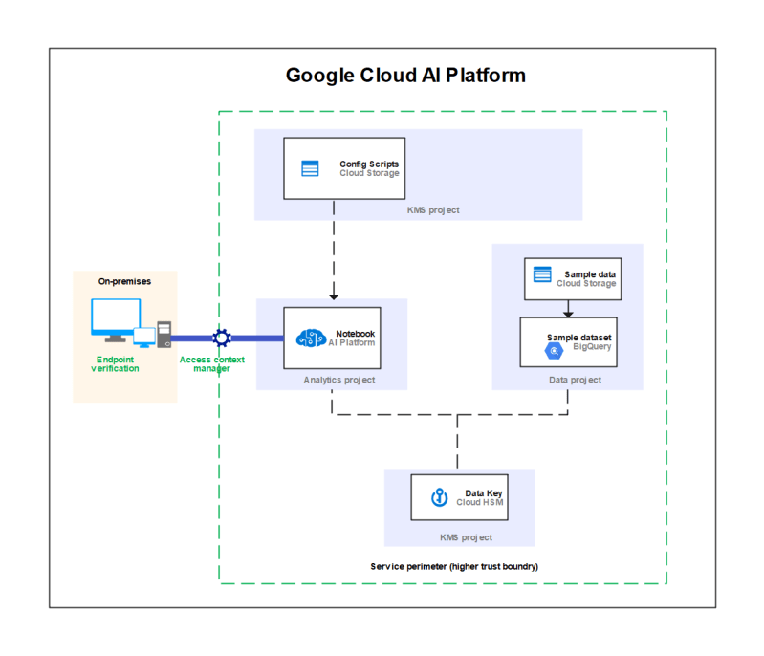Click 'Cloud Storage' subtitle under Sample data
The image size is (764, 656).
point(586,283)
